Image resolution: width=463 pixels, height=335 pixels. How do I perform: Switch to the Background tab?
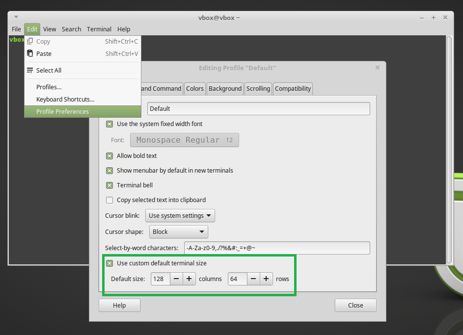tap(225, 88)
